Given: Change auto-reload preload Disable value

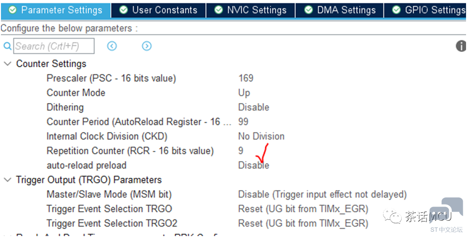Looking at the screenshot, I should point(253,165).
